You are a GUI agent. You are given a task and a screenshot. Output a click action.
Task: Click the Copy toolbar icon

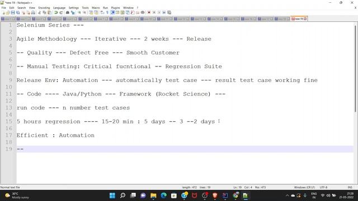(44, 12)
